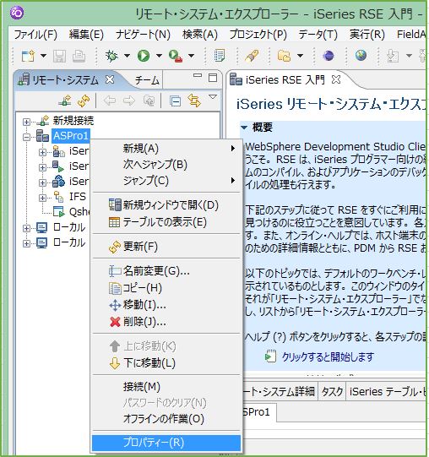Click the open folder toolbar icon
Image resolution: width=429 pixels, height=457 pixels.
click(284, 56)
